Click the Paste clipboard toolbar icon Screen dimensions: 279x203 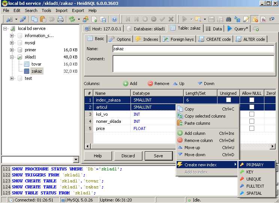[x=43, y=19]
